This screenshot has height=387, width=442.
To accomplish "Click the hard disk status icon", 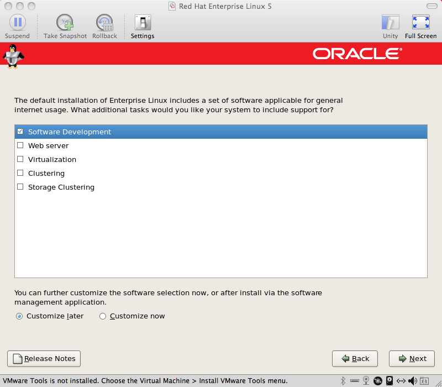I will click(390, 381).
